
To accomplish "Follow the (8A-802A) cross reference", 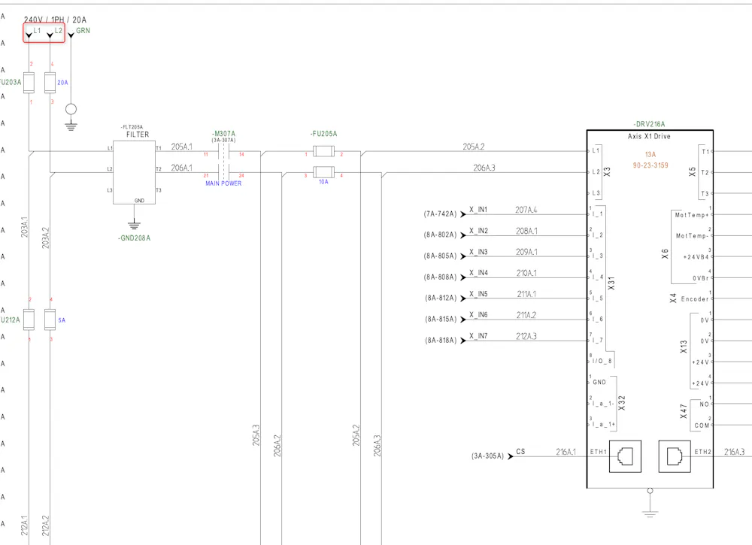I will [x=440, y=235].
